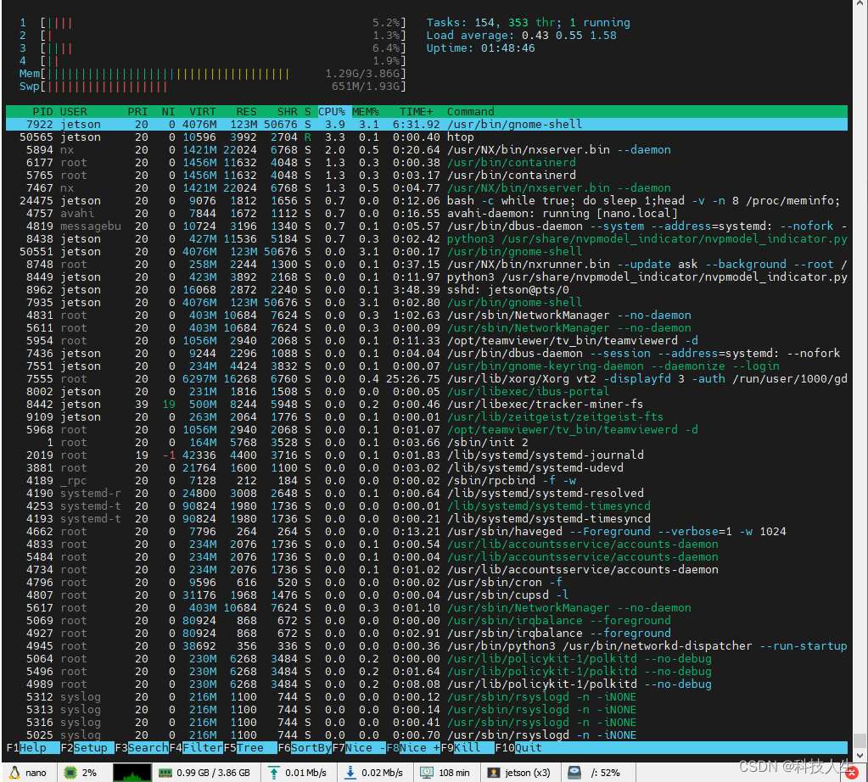868x782 pixels.
Task: Select the avahi-daemon process row PID 4757
Action: coord(427,214)
